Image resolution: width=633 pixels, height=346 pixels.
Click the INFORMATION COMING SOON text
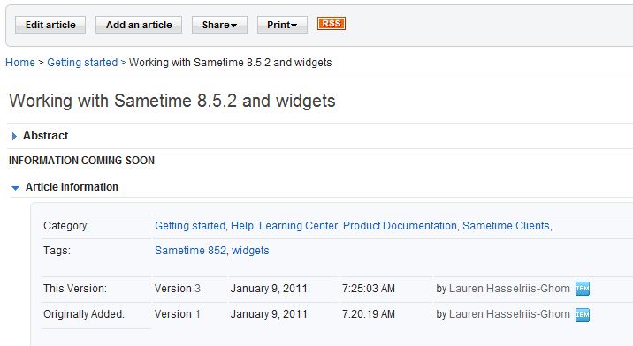(x=81, y=161)
